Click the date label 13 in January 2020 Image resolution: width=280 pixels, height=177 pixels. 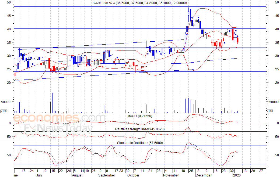245,171
